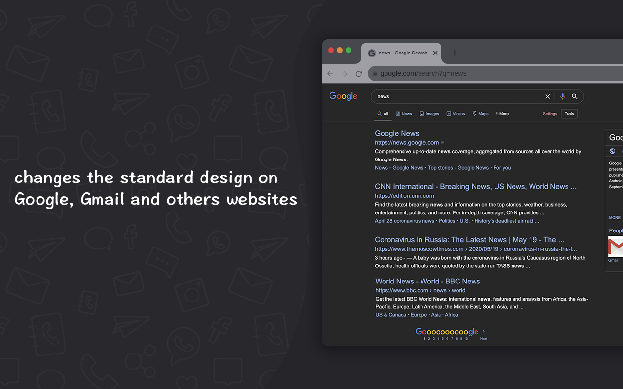Viewport: 623px width, 389px height.
Task: Open 'Coronavirus in Russia' result title
Action: [469, 239]
